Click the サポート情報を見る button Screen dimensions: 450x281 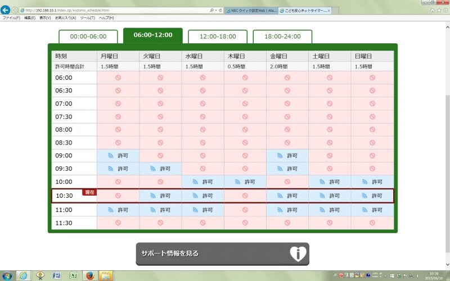click(x=222, y=254)
